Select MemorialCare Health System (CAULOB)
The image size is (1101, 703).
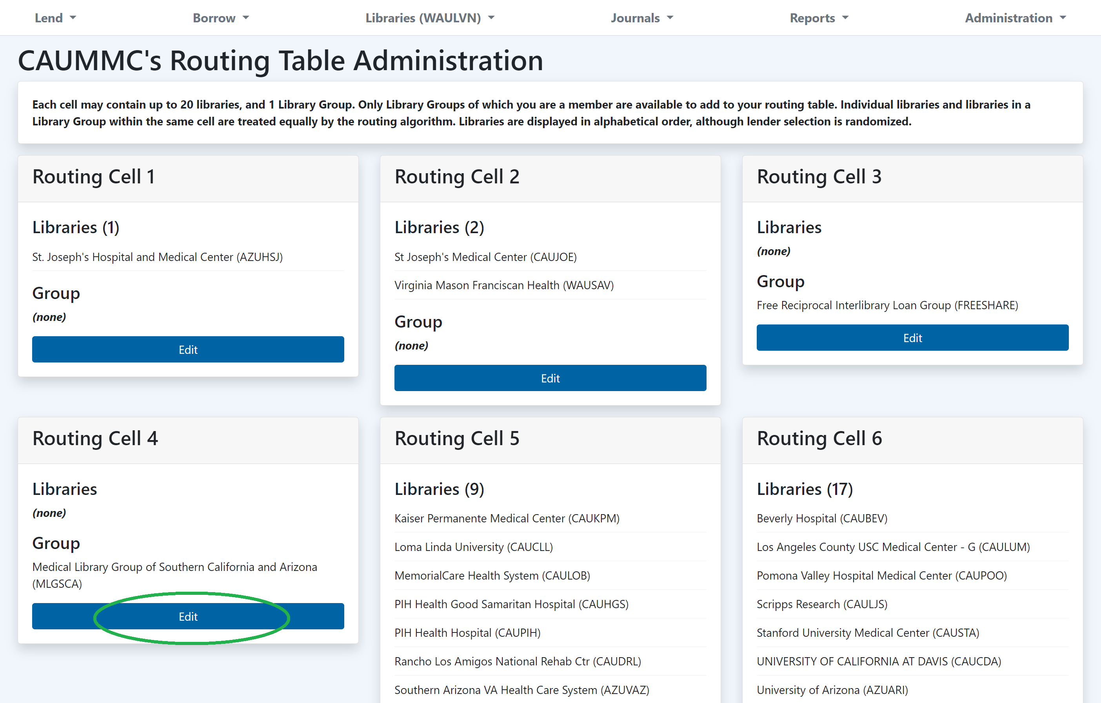pyautogui.click(x=492, y=576)
